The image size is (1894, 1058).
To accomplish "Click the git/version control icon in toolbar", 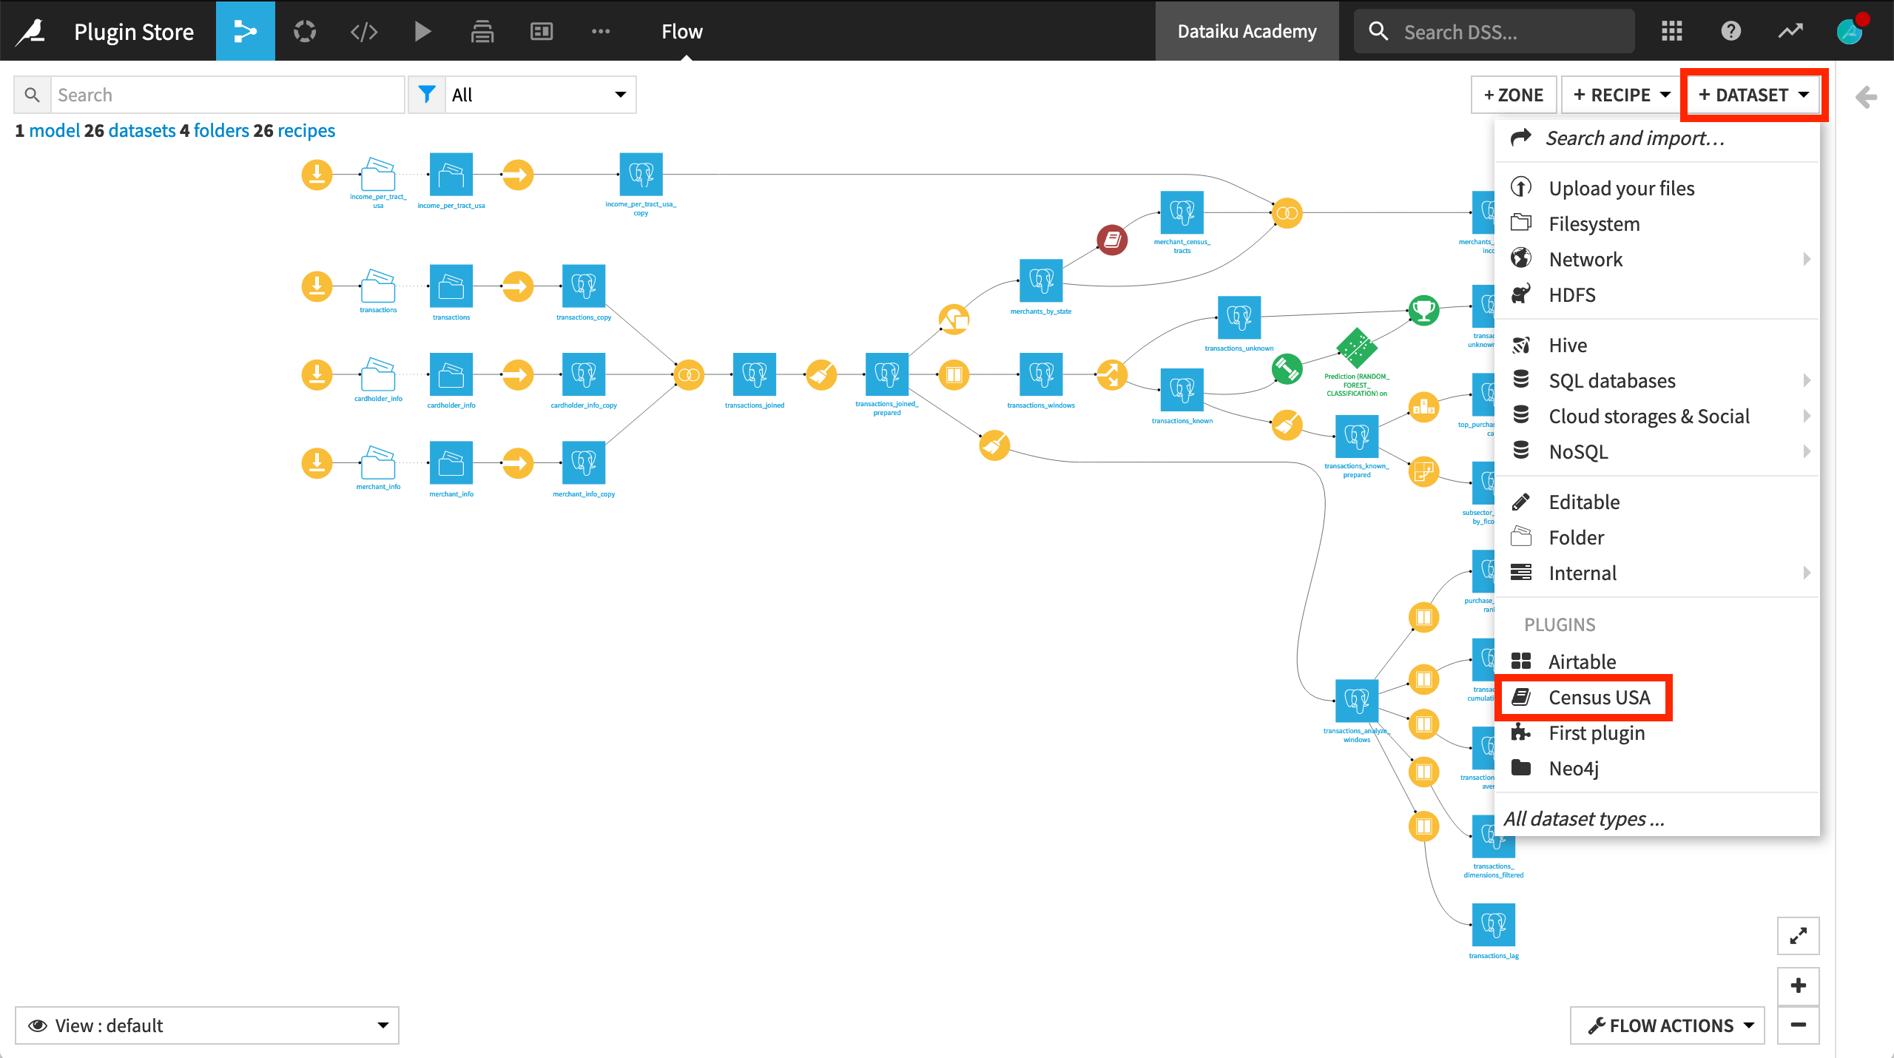I will click(306, 30).
